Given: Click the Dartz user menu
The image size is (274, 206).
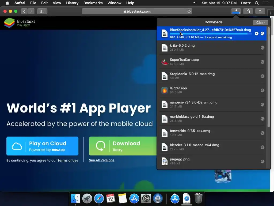Looking at the screenshot, I should click(246, 3).
